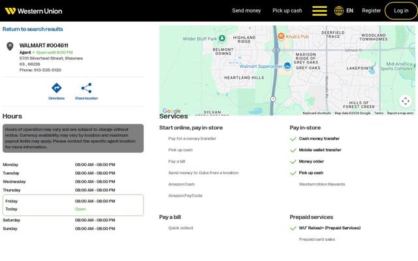This screenshot has width=418, height=261.
Task: Click Western Union Rewards item
Action: point(322,184)
